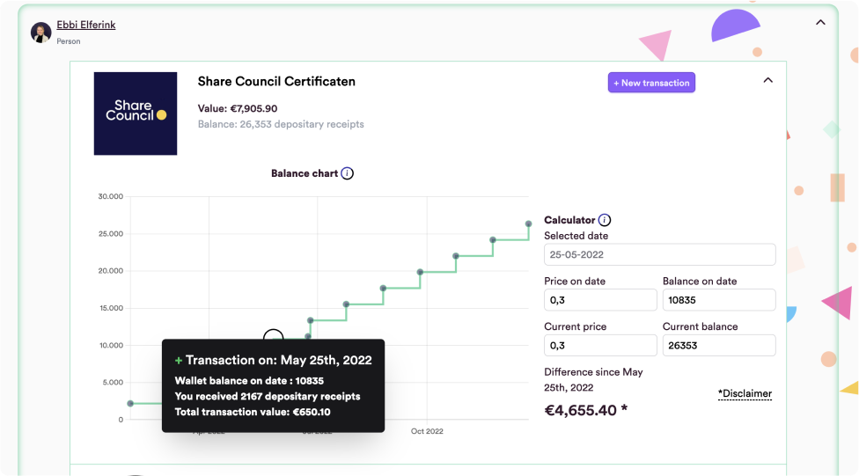Select the last data point above 25.000 balance
Viewport: 859px width, 476px height.
click(x=529, y=223)
